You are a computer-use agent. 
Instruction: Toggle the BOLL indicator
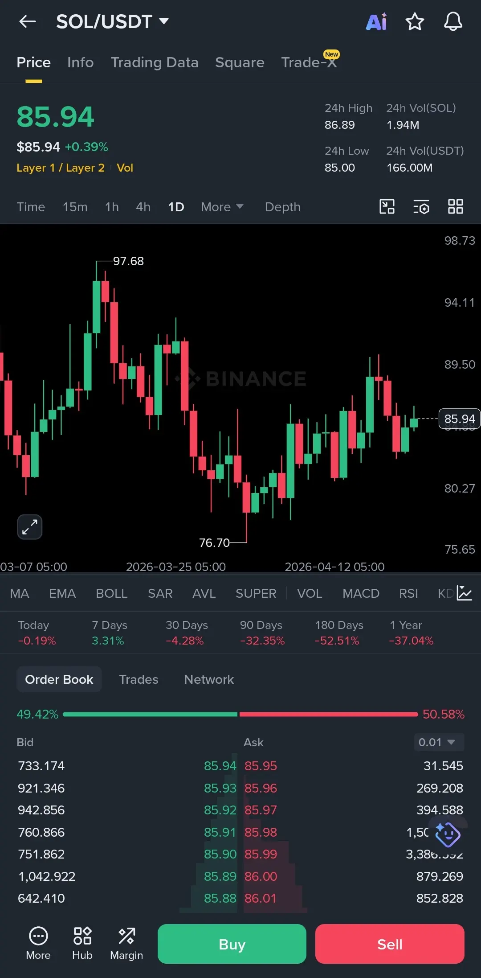click(112, 593)
